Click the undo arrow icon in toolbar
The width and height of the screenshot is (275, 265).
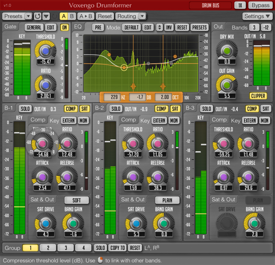[38, 16]
